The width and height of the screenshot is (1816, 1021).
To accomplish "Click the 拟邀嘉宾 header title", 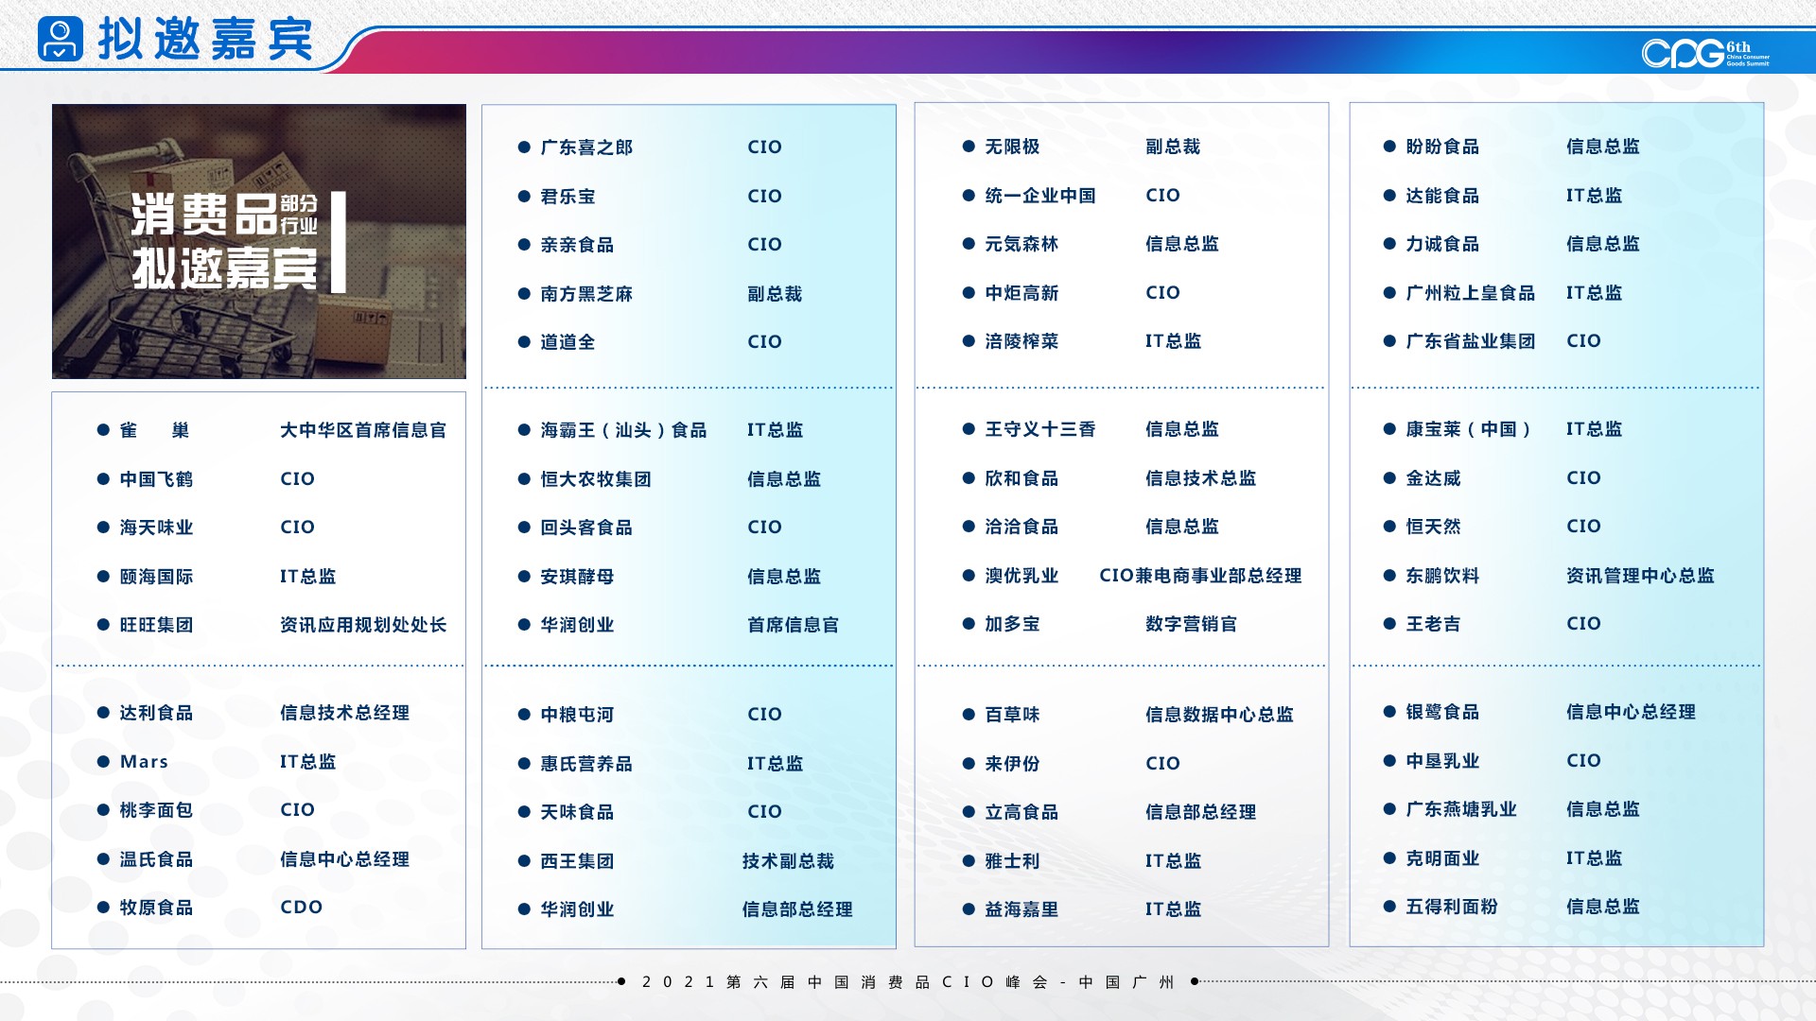I will (x=205, y=39).
